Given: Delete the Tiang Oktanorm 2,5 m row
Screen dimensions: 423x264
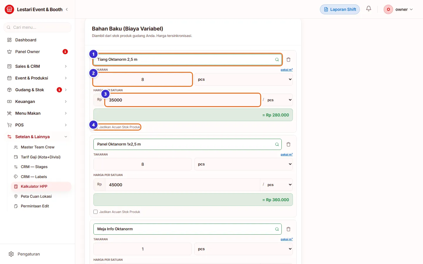Looking at the screenshot, I should coord(288,60).
